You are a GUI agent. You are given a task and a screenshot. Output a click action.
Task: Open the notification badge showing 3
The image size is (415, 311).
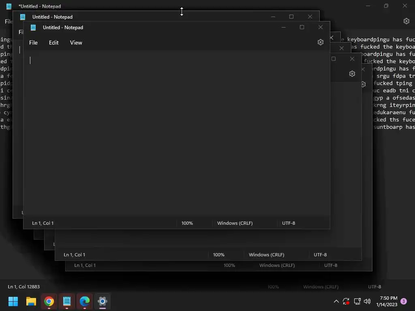(x=404, y=301)
